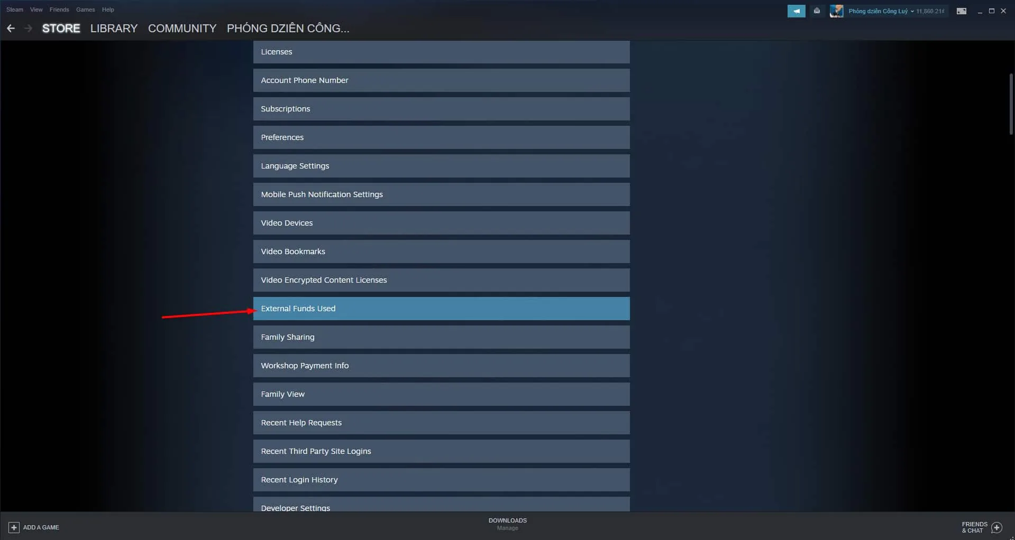Open Developer Settings
Screen dimensions: 1015x540
(x=441, y=504)
